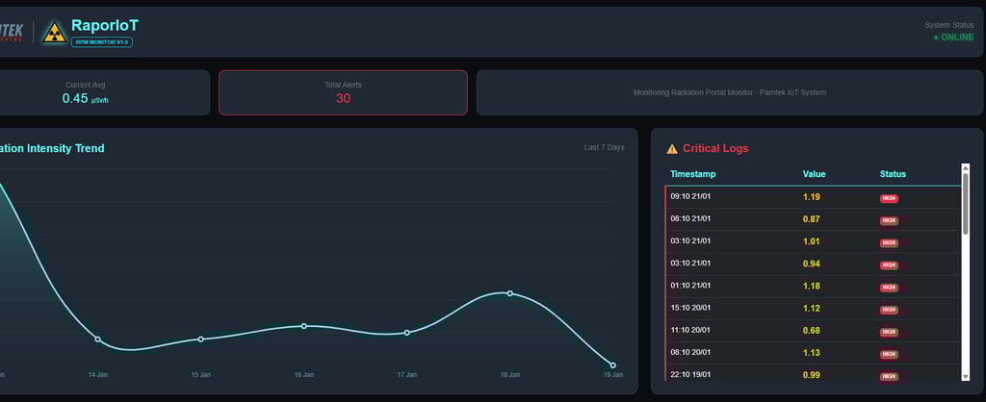Click the Last 7 Days range label

point(605,147)
